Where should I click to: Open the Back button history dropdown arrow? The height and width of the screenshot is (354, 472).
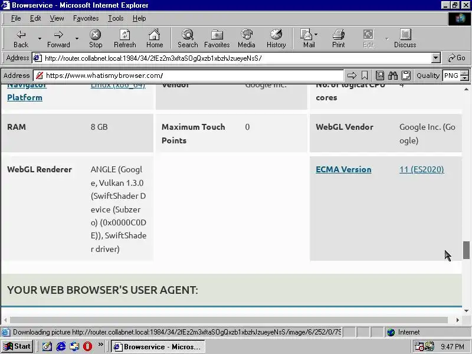pyautogui.click(x=40, y=38)
